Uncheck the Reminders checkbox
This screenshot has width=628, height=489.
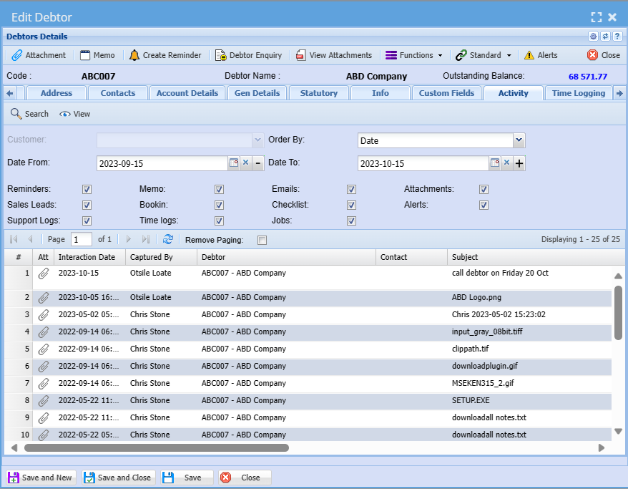[x=87, y=190]
